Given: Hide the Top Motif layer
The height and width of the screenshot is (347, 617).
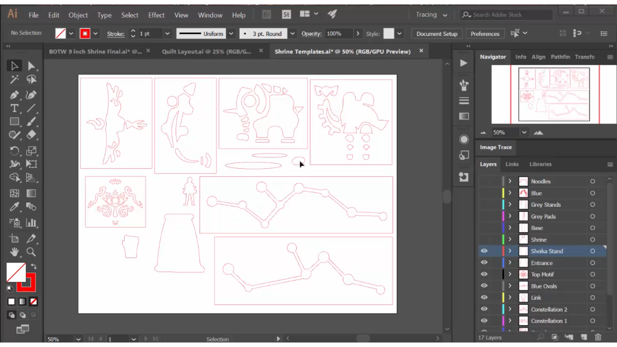Looking at the screenshot, I should click(484, 274).
